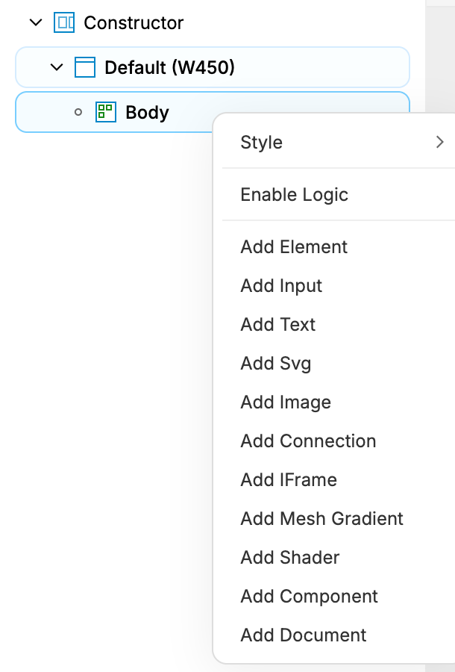
Task: Collapse the Constructor tree node
Action: (x=36, y=22)
